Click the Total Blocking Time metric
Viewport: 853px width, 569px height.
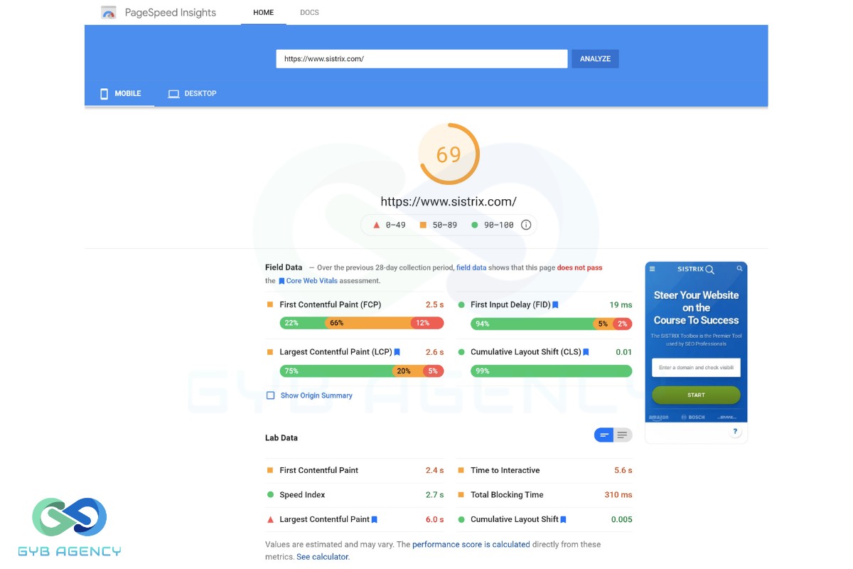(544, 495)
